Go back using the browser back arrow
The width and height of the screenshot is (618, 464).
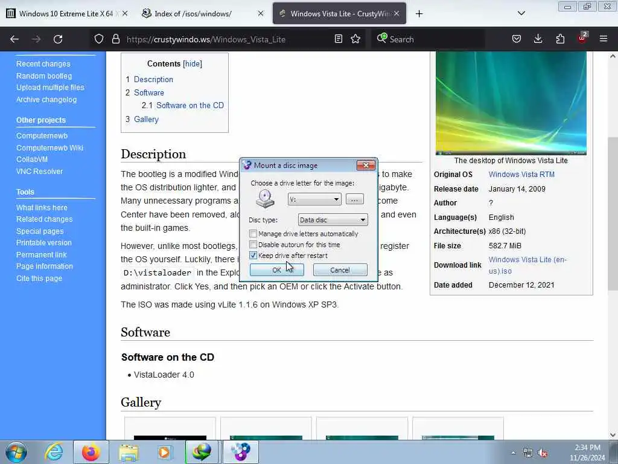(x=14, y=39)
